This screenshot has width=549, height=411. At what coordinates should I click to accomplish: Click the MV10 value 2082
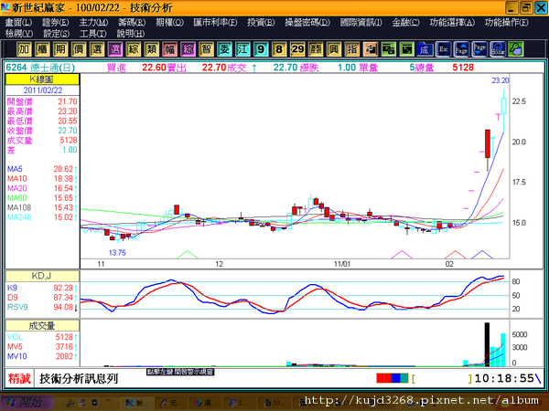[x=64, y=356]
